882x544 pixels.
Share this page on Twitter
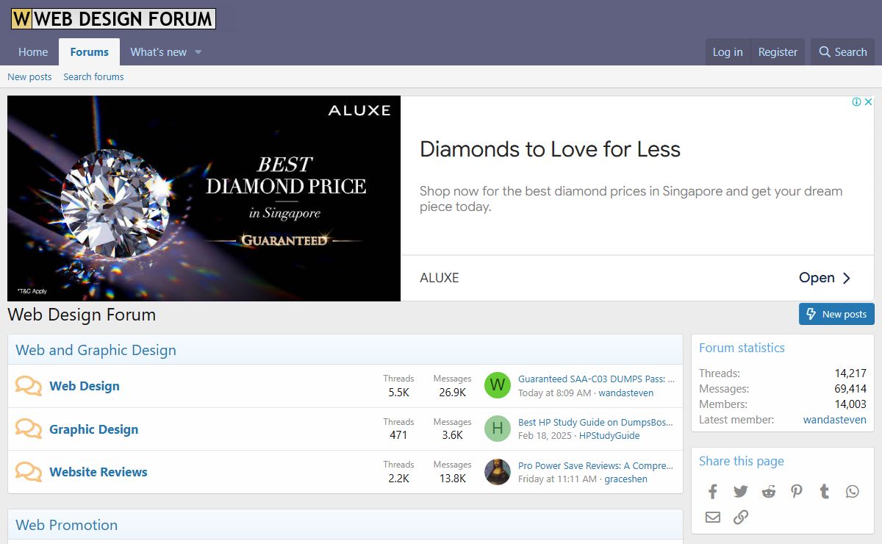(x=740, y=492)
